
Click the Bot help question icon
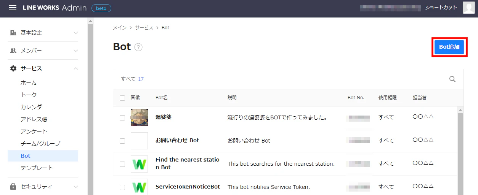point(138,48)
